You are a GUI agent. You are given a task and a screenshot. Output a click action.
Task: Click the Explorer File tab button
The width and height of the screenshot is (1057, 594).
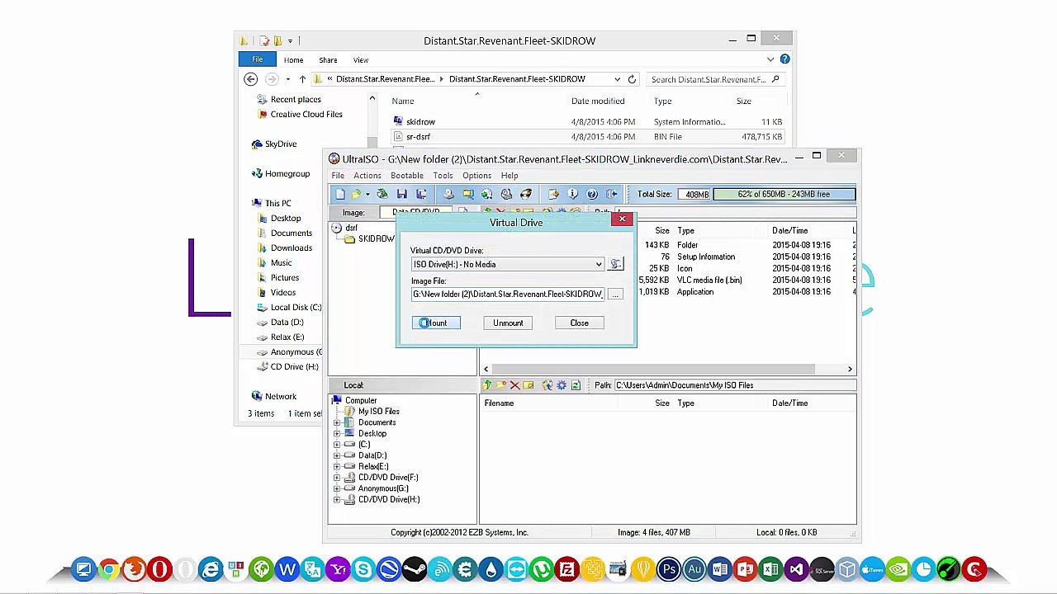click(257, 59)
